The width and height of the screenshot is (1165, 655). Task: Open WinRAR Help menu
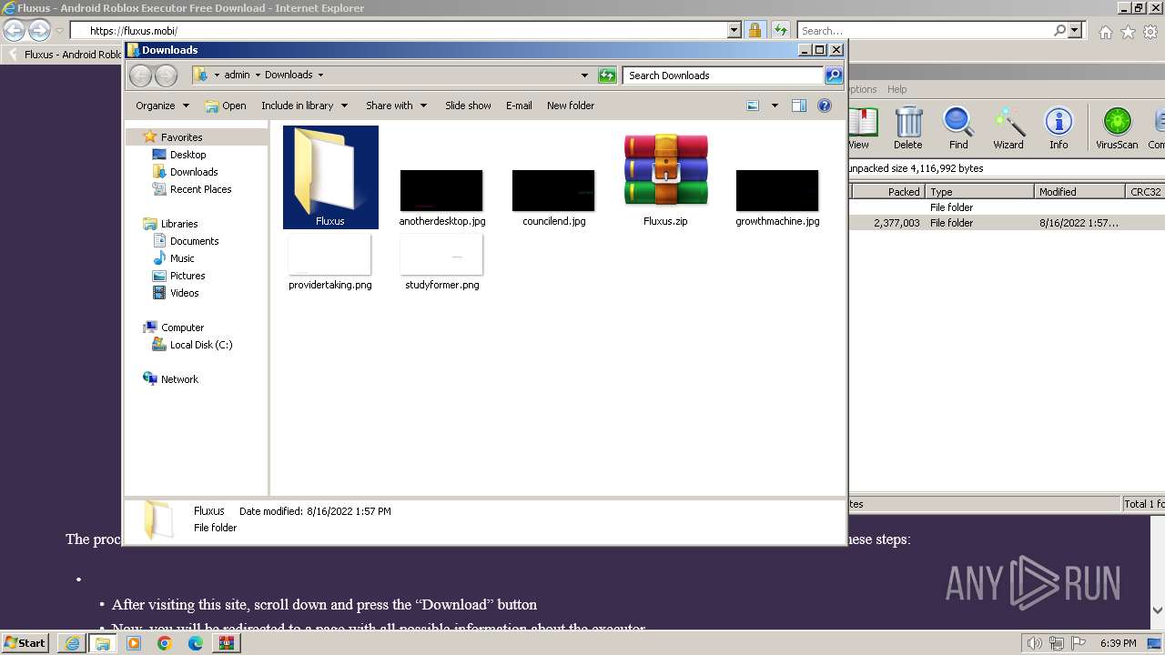[897, 89]
